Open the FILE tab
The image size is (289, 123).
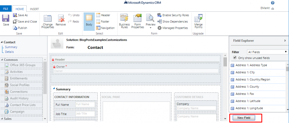(x=6, y=9)
